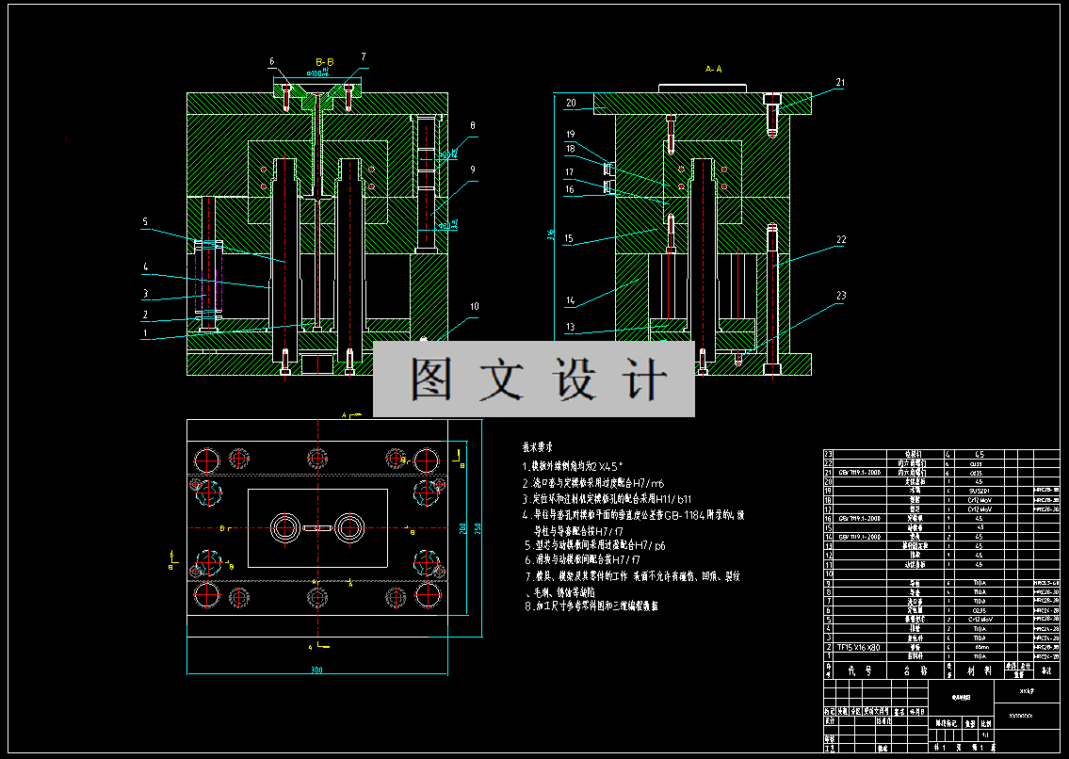Image resolution: width=1069 pixels, height=759 pixels.
Task: Select balloon label 1 left of B-B view
Action: click(145, 333)
